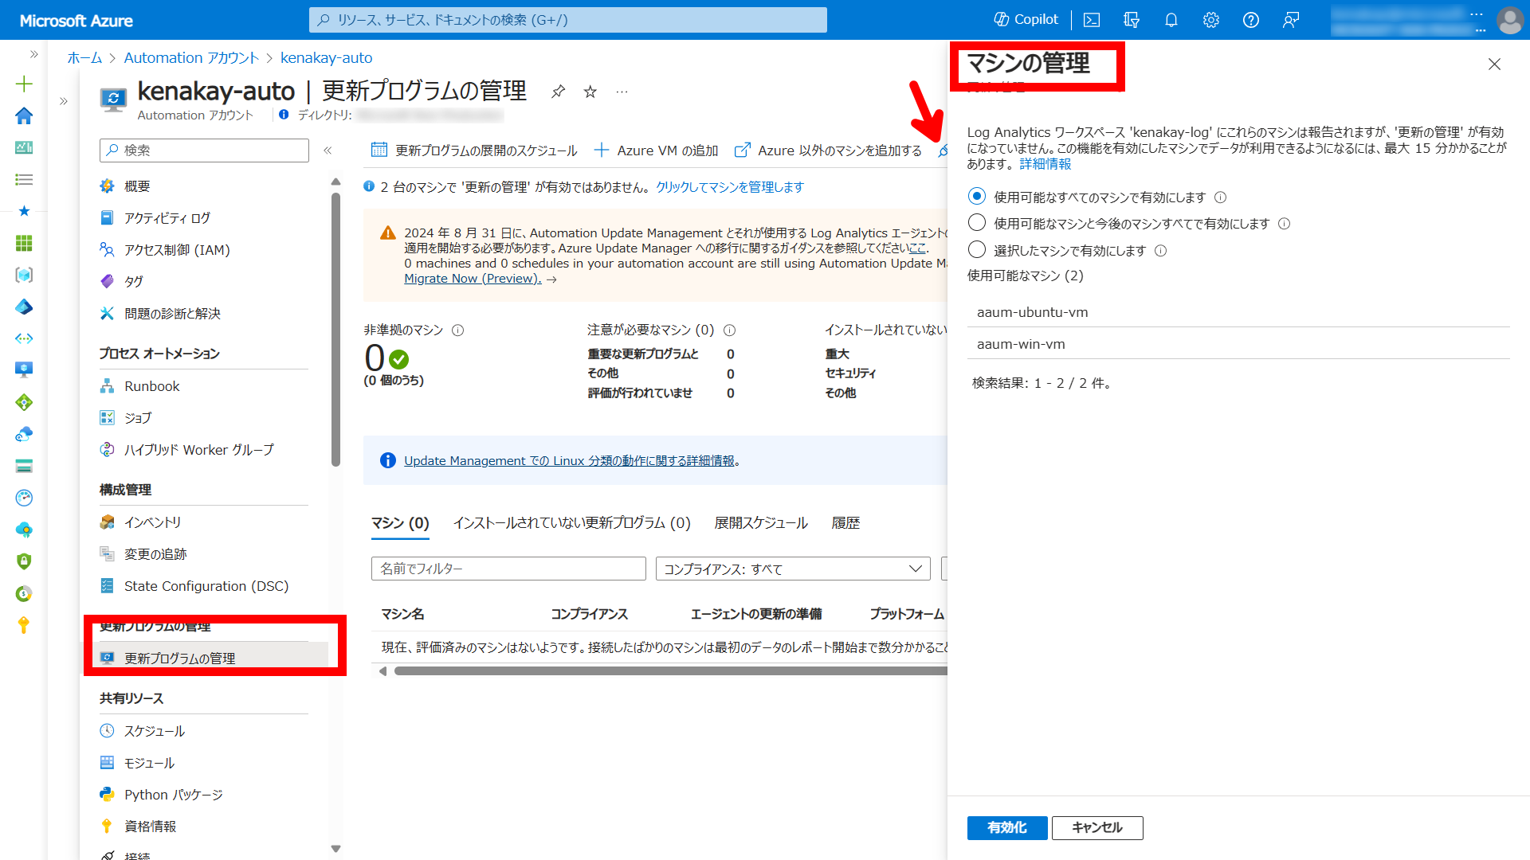Open コンプライアンス: すべて dropdown
This screenshot has height=860, width=1530.
[793, 569]
